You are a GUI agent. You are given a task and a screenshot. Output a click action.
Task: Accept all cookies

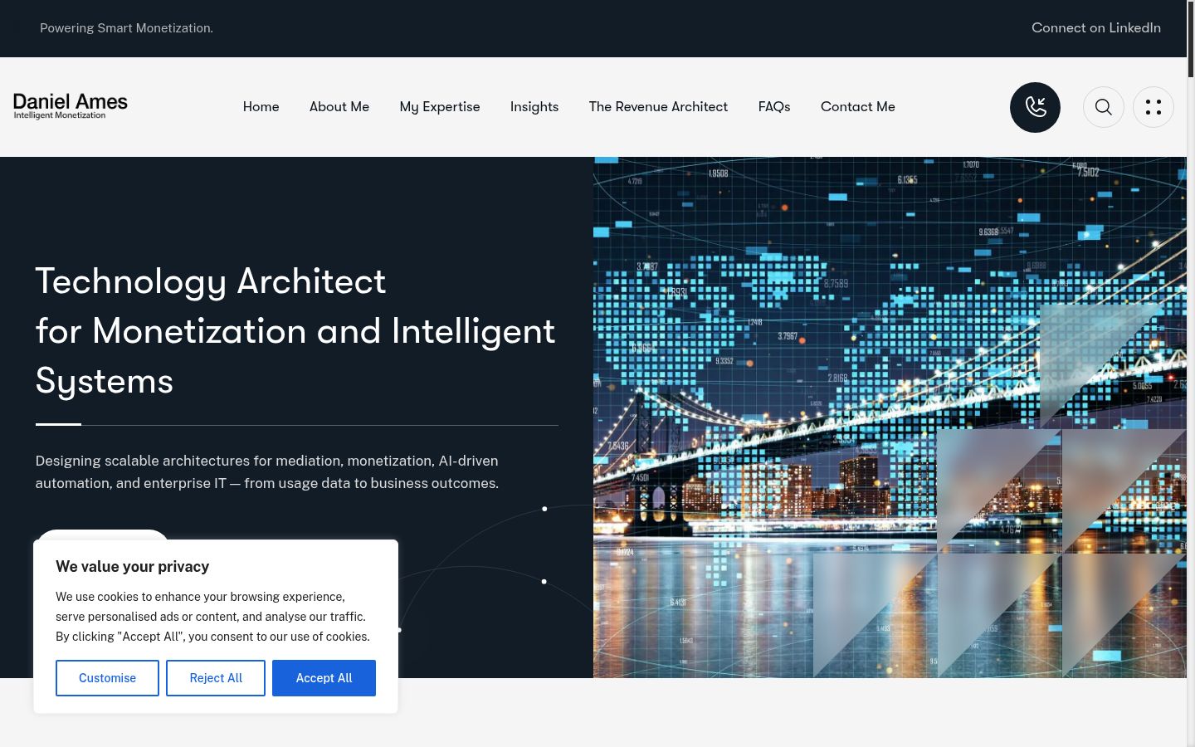click(x=324, y=678)
